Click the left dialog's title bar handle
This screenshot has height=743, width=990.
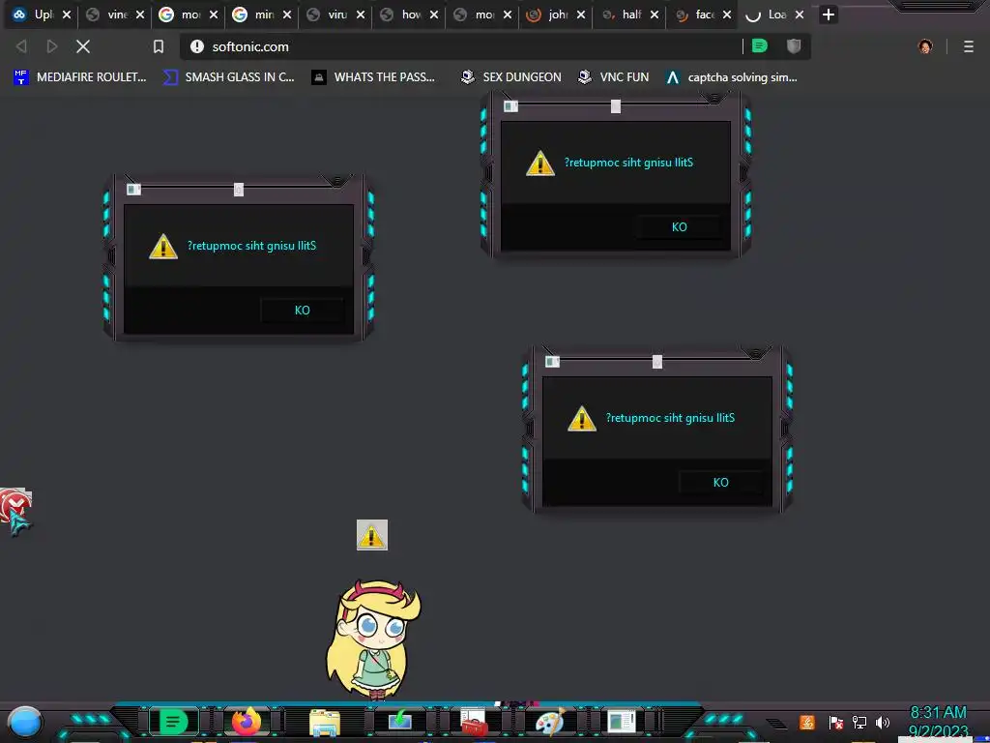click(239, 190)
